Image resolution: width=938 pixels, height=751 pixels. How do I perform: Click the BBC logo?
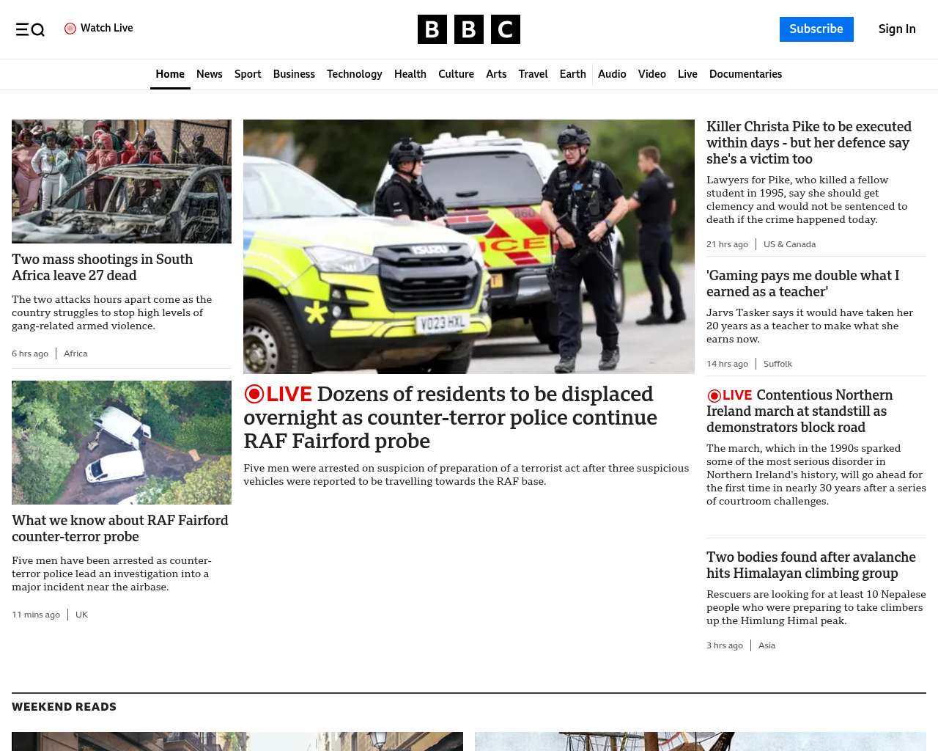(469, 29)
